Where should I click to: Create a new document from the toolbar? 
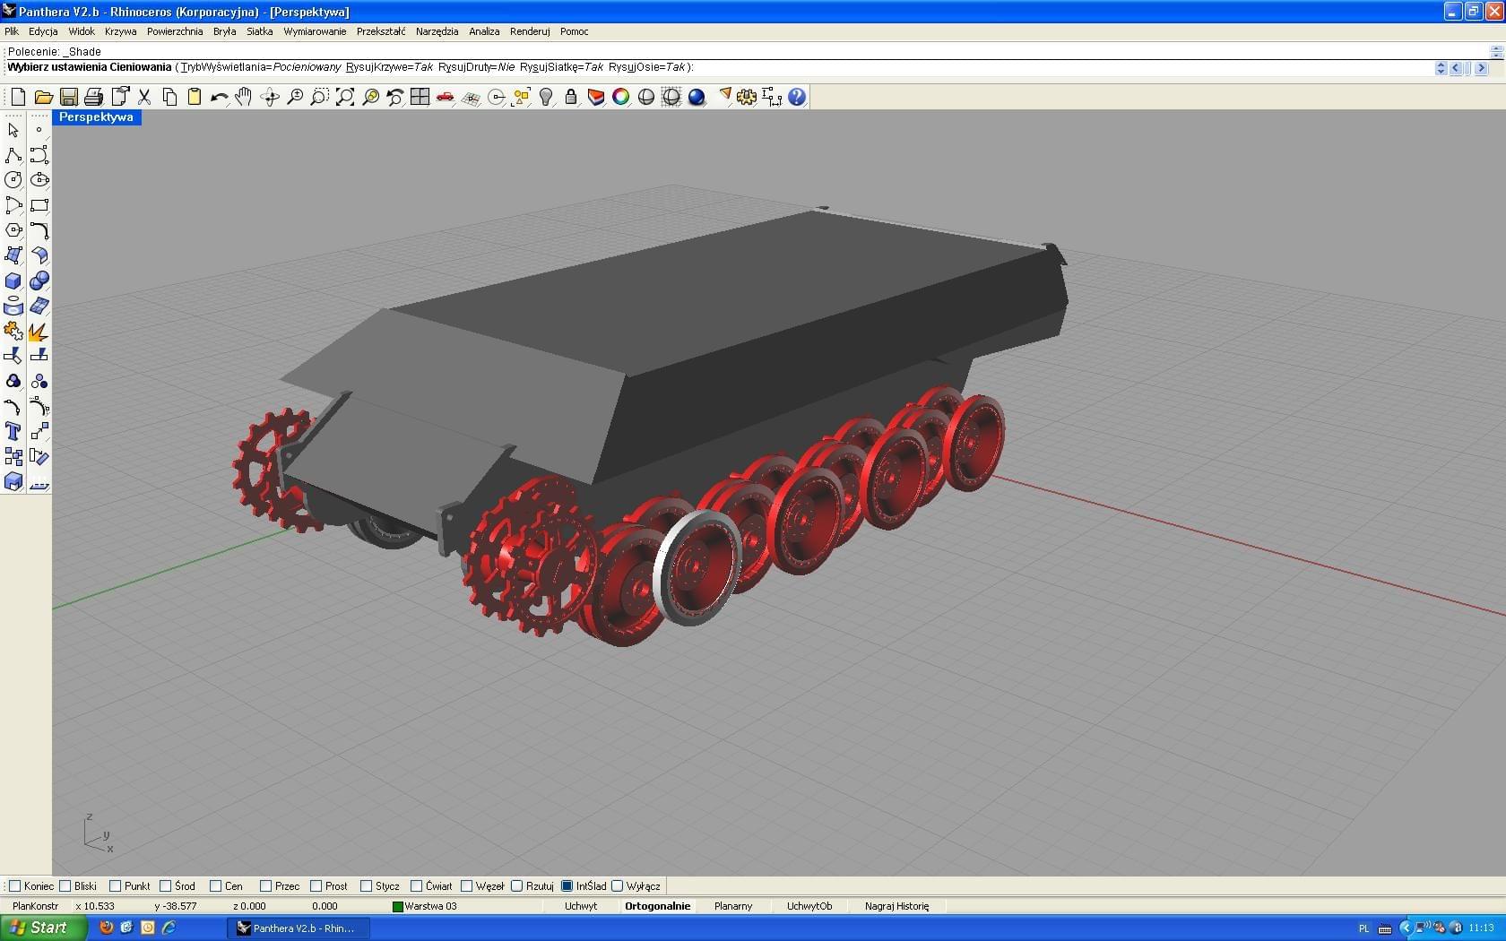18,97
